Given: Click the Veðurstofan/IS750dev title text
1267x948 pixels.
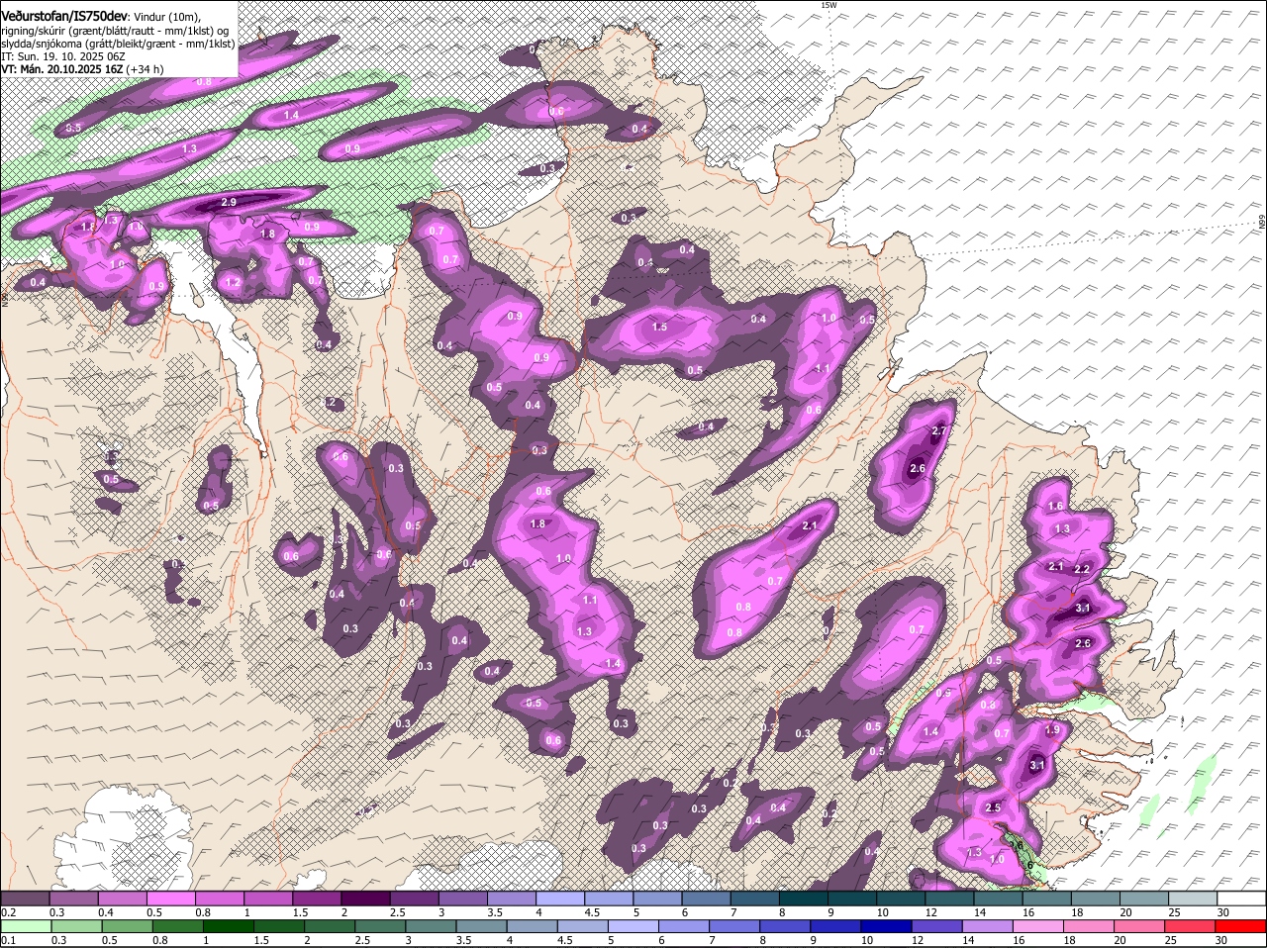Looking at the screenshot, I should click(63, 17).
